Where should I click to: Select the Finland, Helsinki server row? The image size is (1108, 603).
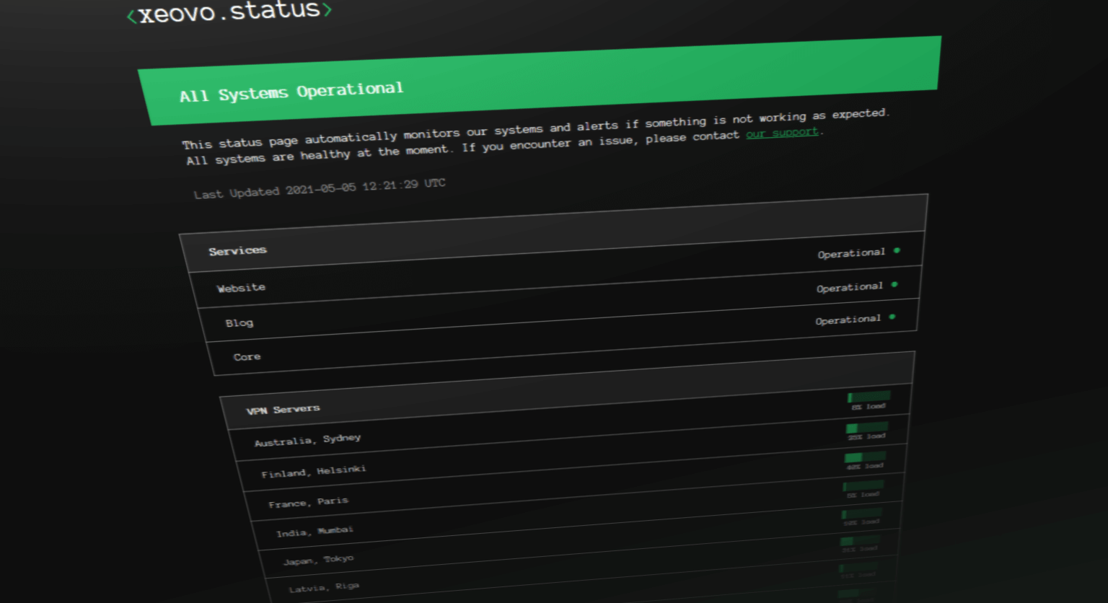(x=572, y=454)
